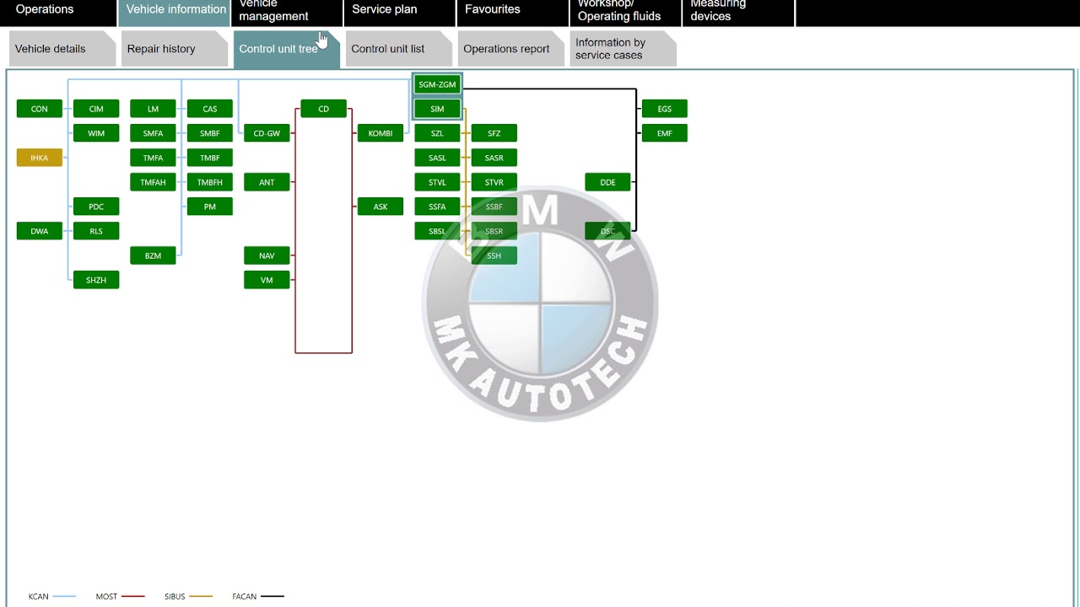Select the SSFA control unit
The height and width of the screenshot is (607, 1080).
click(437, 207)
